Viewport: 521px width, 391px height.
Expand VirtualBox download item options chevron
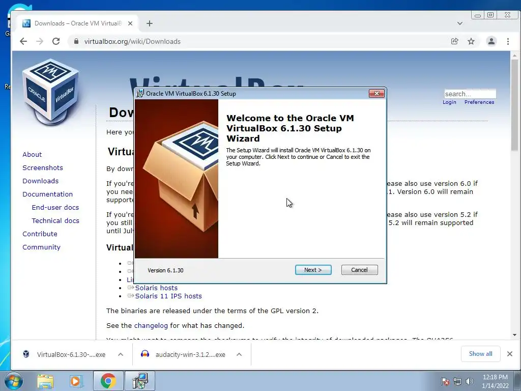point(121,354)
